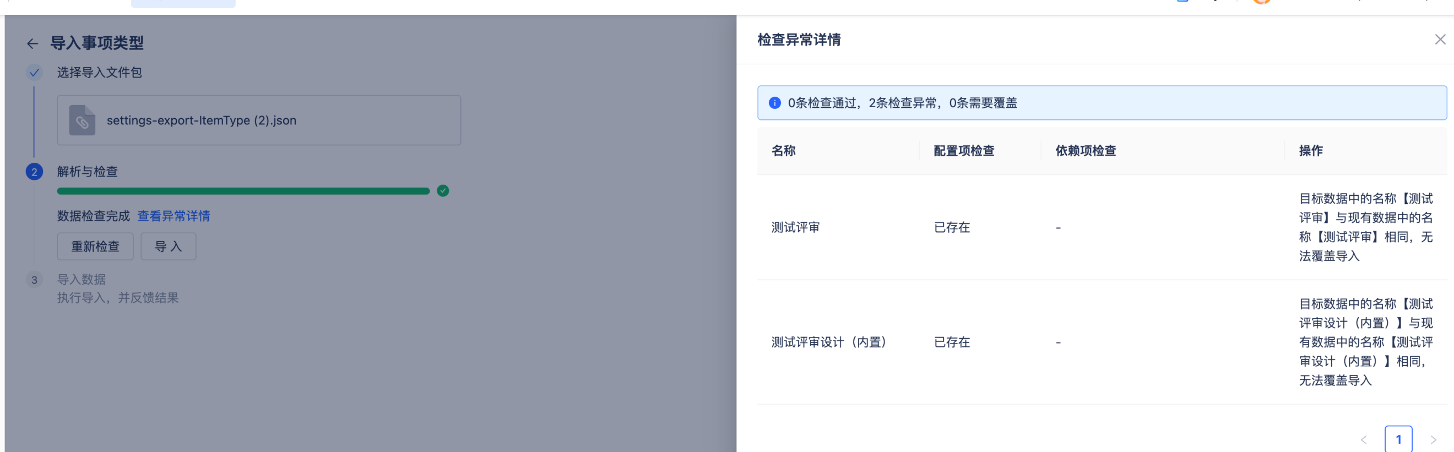Close the 检查异常详情 drawer
Viewport: 1454px width, 452px height.
coord(1440,40)
